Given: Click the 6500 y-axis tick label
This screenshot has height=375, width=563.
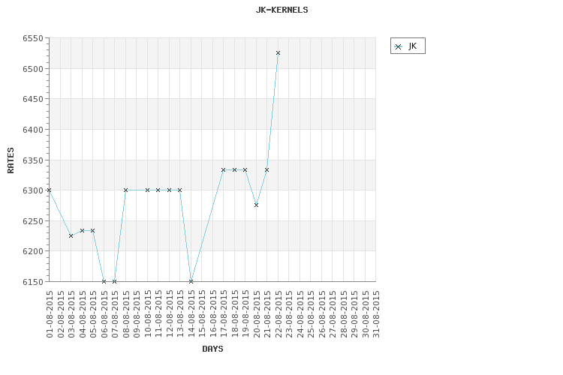Looking at the screenshot, I should pyautogui.click(x=33, y=69).
